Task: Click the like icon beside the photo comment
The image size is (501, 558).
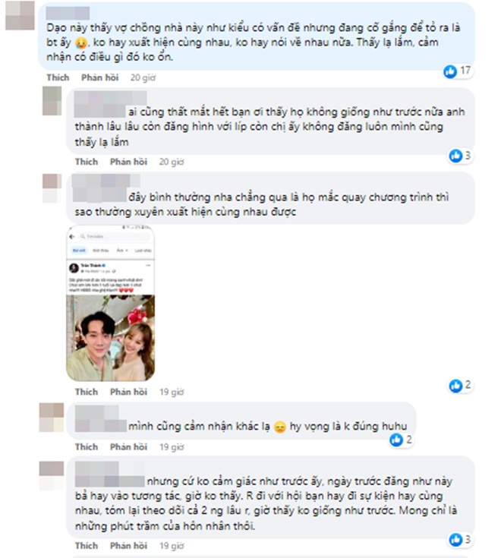Action: click(455, 386)
